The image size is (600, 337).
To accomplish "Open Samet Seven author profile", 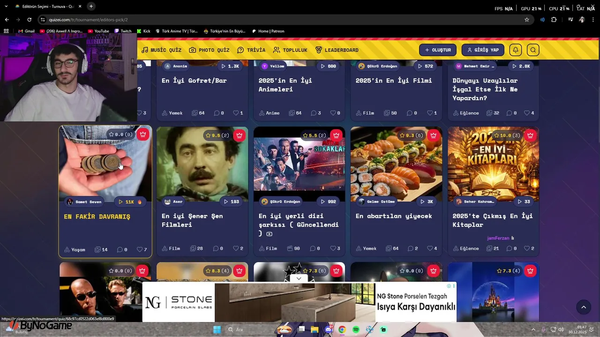I will [84, 202].
